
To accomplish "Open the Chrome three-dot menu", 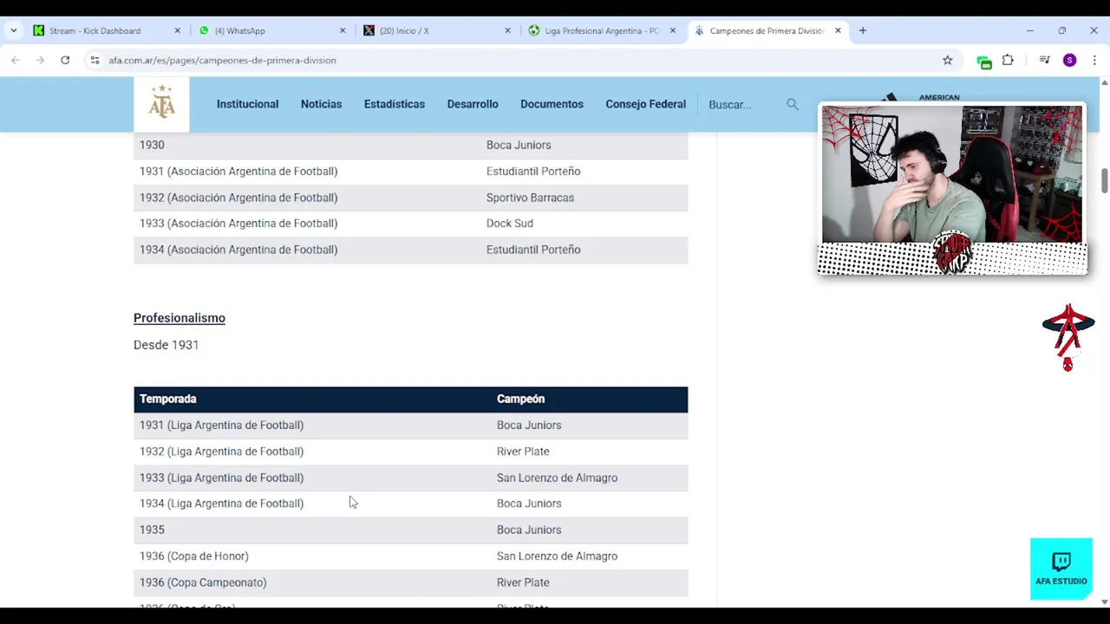I will pos(1094,60).
